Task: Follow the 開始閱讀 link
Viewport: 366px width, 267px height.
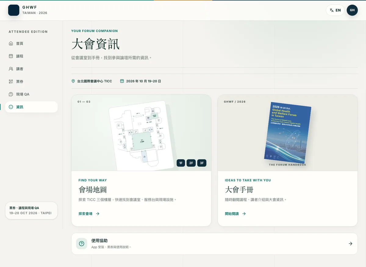Action: [x=235, y=214]
